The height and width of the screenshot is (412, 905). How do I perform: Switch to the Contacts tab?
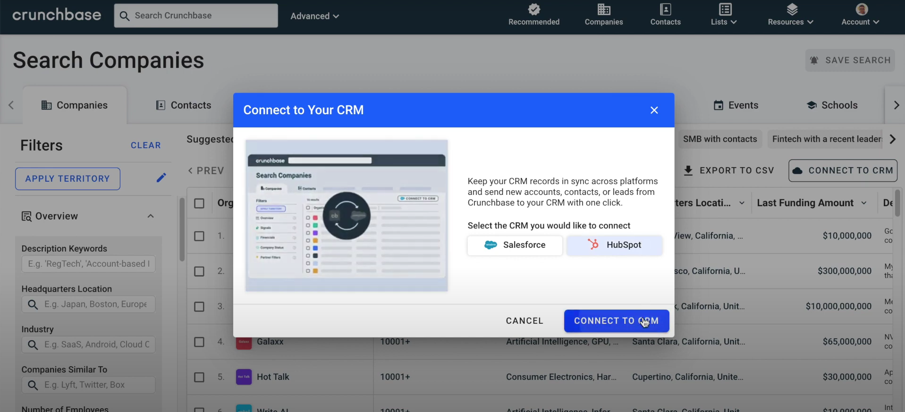tap(184, 105)
